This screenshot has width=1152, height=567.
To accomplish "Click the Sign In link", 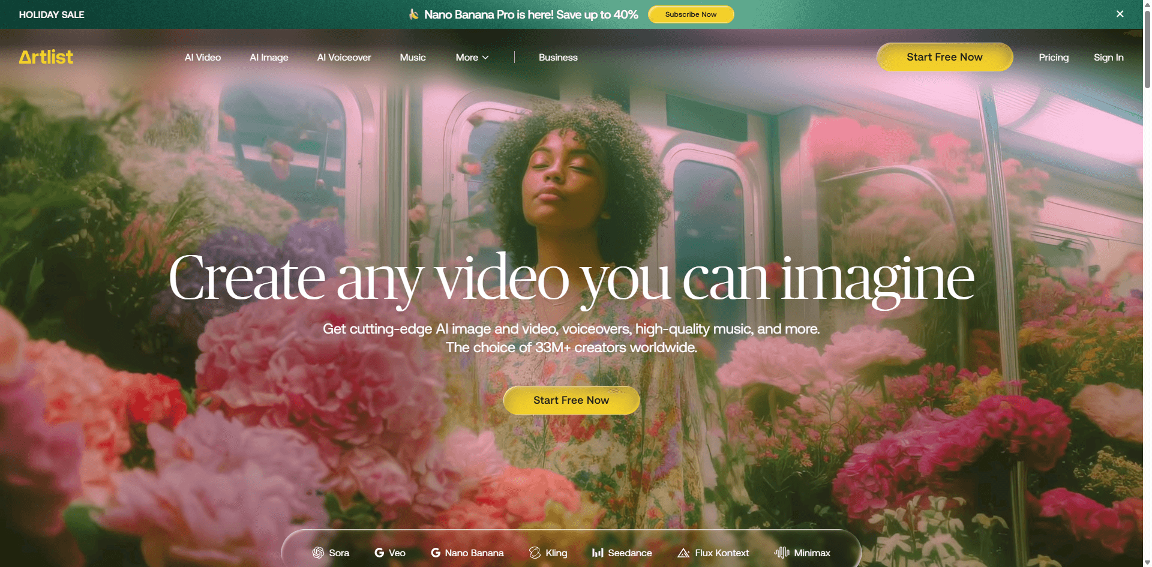I will (1108, 58).
